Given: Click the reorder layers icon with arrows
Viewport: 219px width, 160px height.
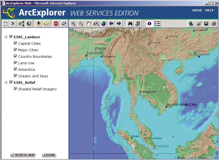Looking at the screenshot, I should tap(21, 24).
